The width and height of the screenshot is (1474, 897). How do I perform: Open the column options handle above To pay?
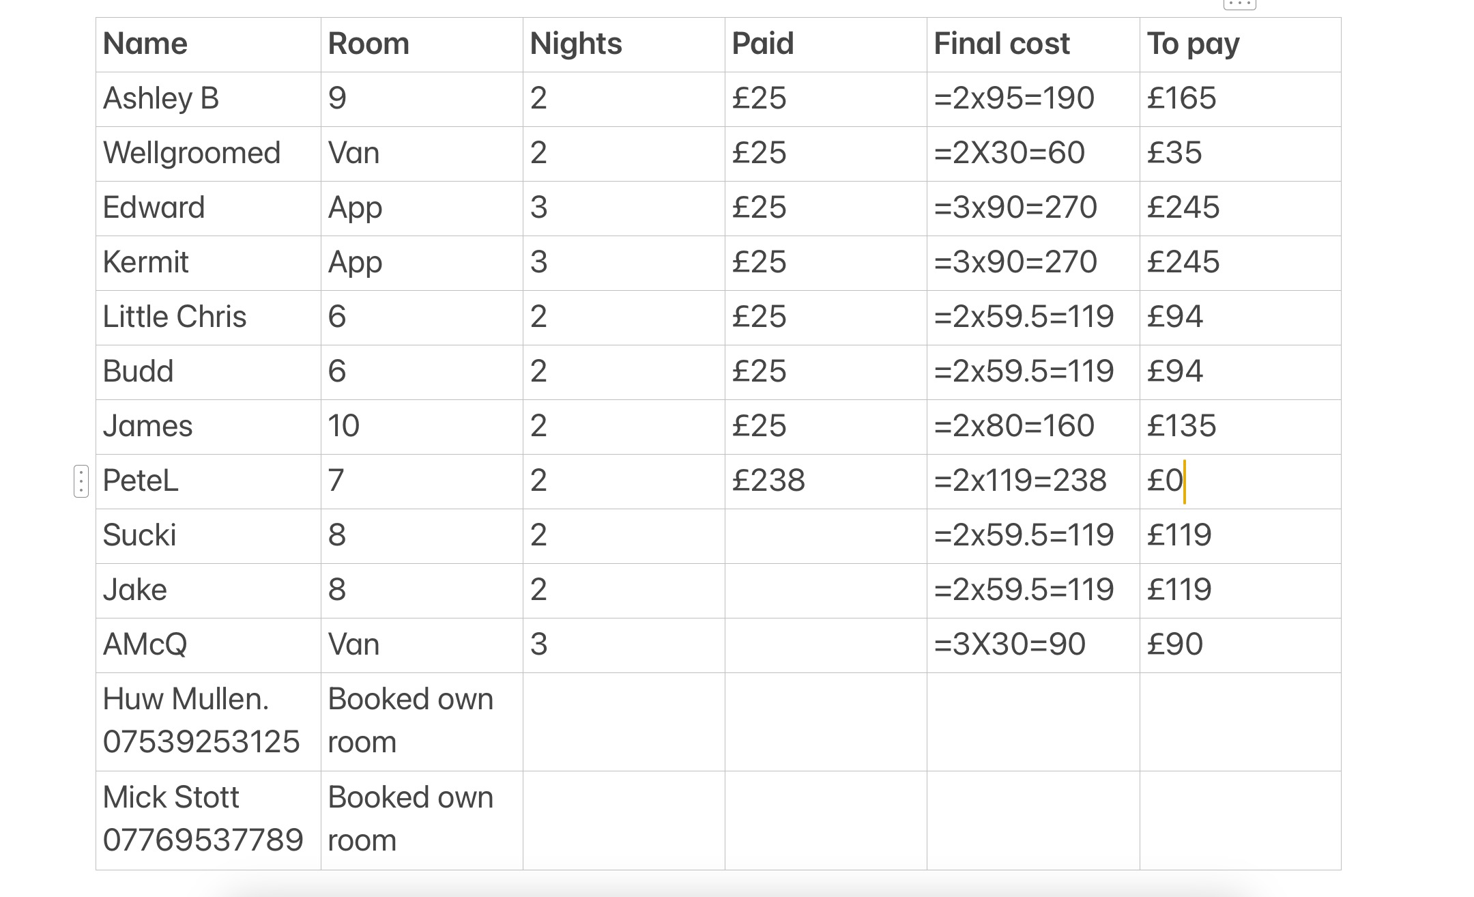pos(1239,4)
